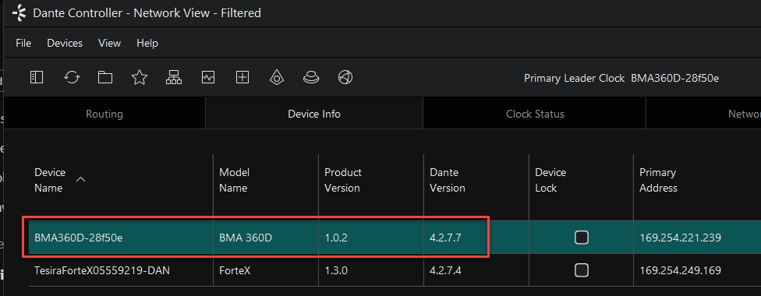Select the Device Info tab
Viewport: 761px width, 296px height.
coord(314,114)
